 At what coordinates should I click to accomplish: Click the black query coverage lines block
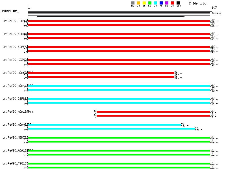[119, 14]
